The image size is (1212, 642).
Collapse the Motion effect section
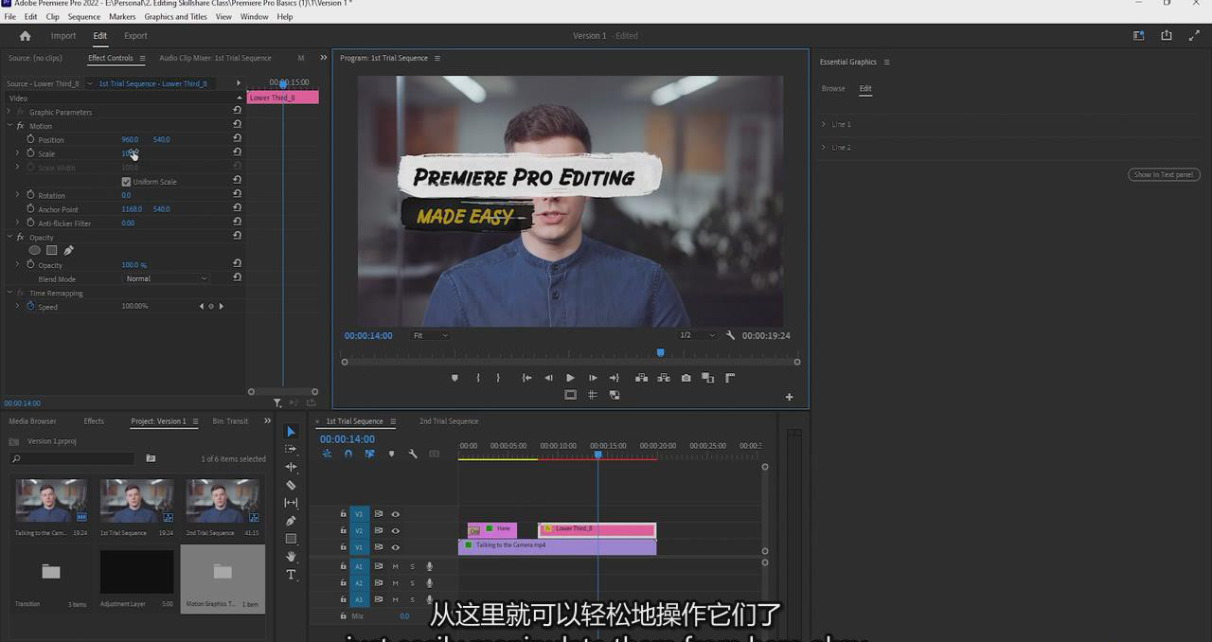tap(9, 126)
